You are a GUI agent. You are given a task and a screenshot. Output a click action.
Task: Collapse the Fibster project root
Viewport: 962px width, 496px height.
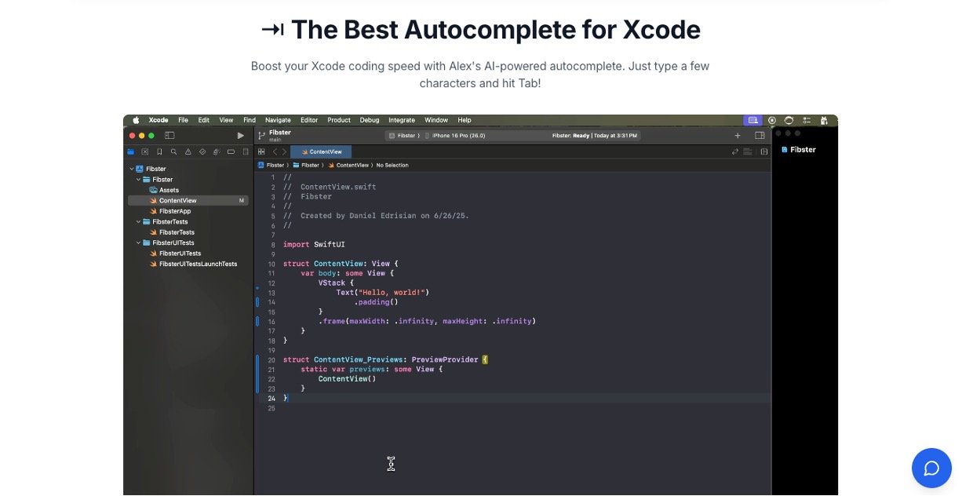(132, 169)
